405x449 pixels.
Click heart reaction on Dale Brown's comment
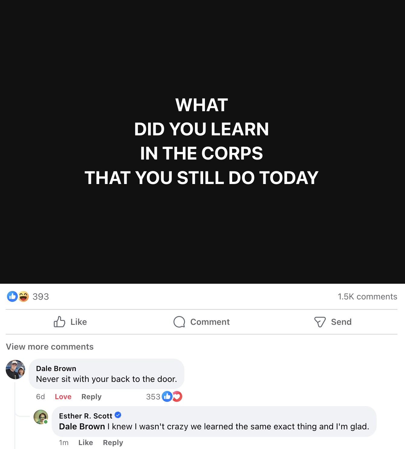pyautogui.click(x=177, y=396)
